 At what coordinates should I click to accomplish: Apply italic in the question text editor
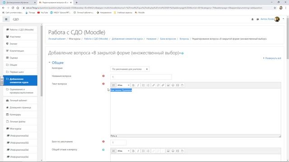pyautogui.click(x=138, y=85)
